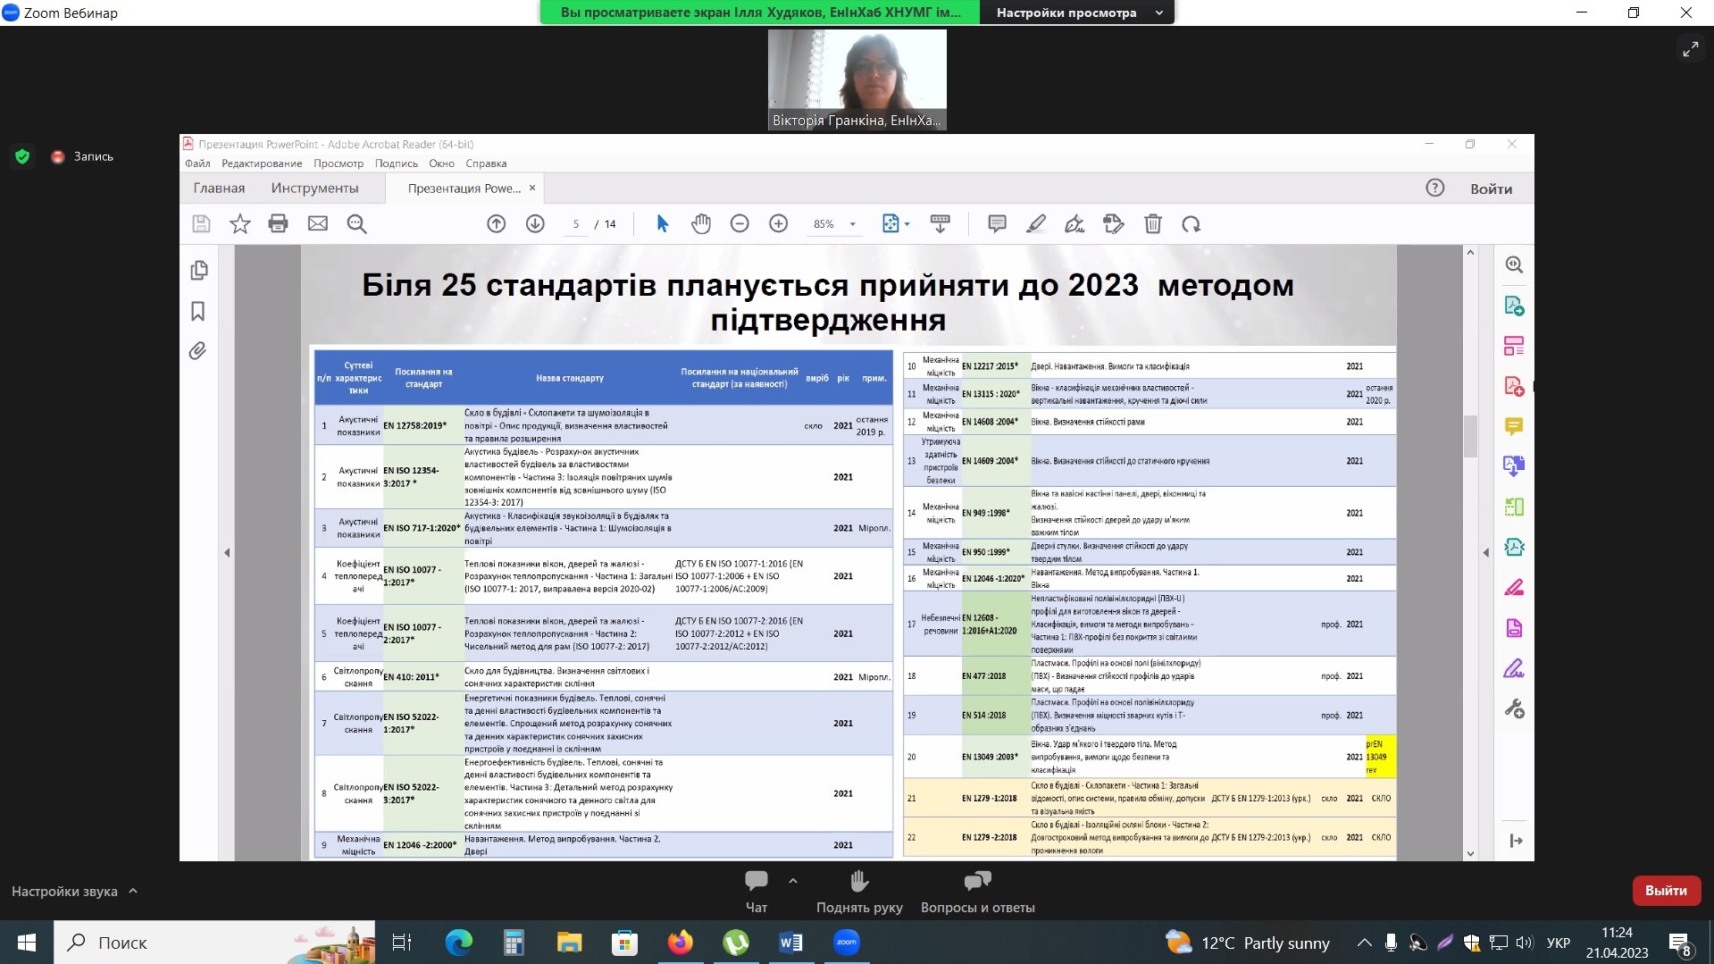Click the print icon in Acrobat toolbar

click(x=278, y=224)
